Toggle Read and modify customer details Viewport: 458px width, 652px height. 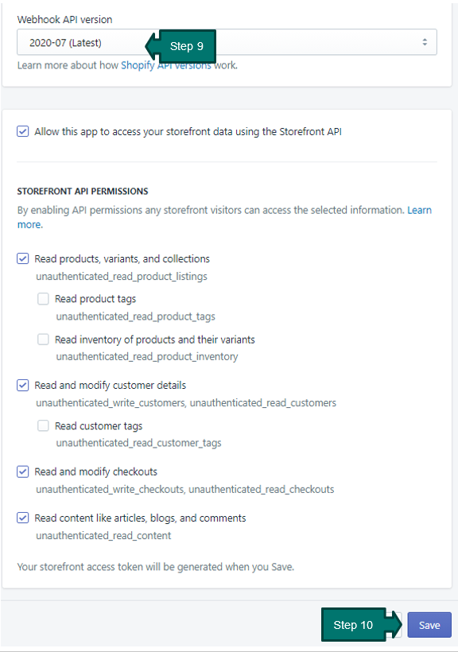click(22, 385)
